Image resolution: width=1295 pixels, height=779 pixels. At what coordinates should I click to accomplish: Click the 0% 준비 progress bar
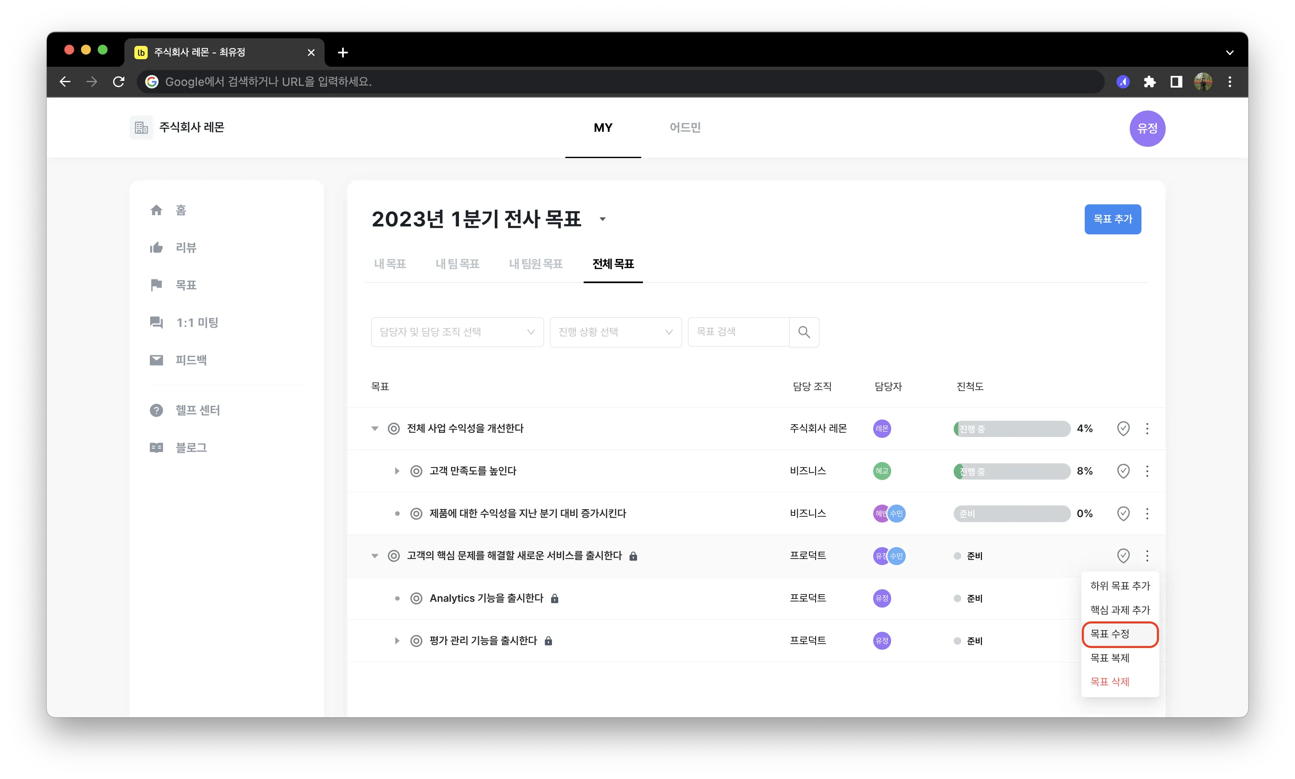click(1011, 513)
